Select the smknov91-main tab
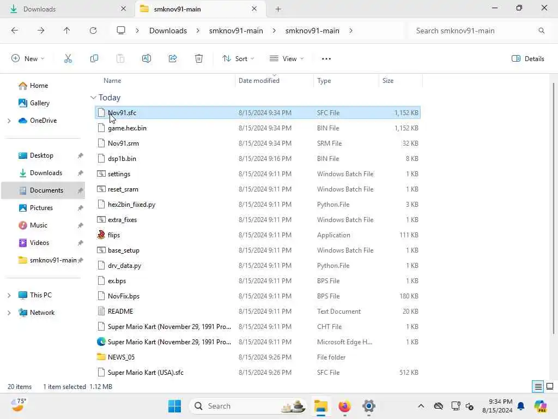The image size is (558, 419). pyautogui.click(x=201, y=9)
